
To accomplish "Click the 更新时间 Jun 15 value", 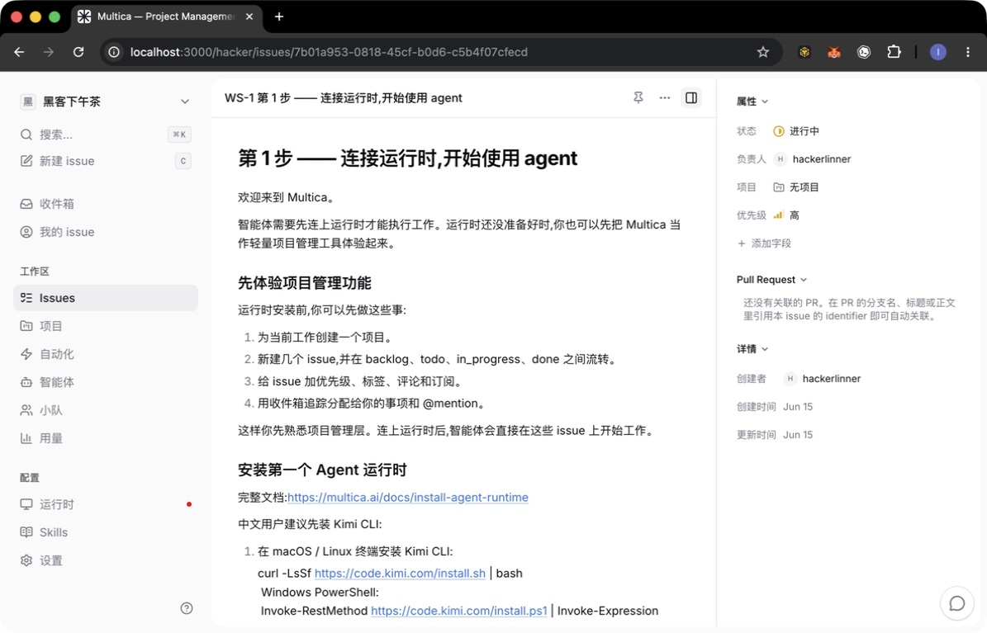I will point(798,435).
